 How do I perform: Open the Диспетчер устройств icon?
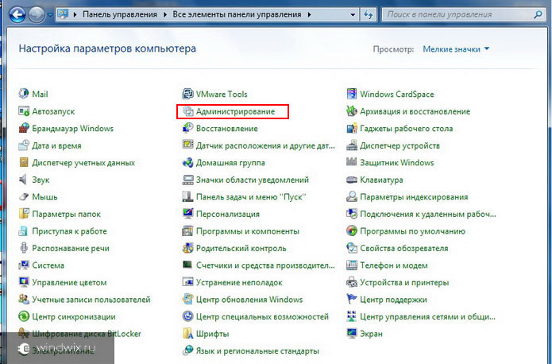[352, 145]
